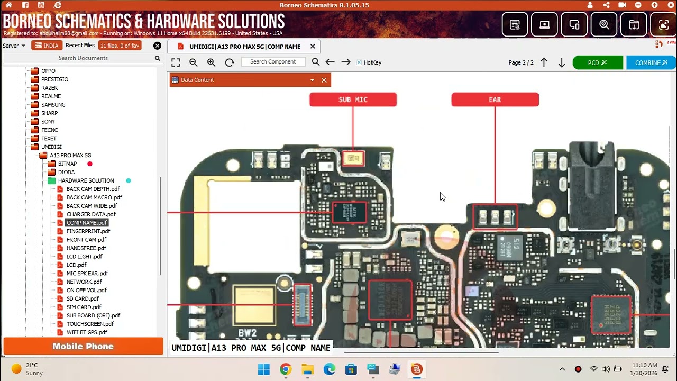This screenshot has width=677, height=381.
Task: Open the Windows Start menu
Action: point(264,369)
